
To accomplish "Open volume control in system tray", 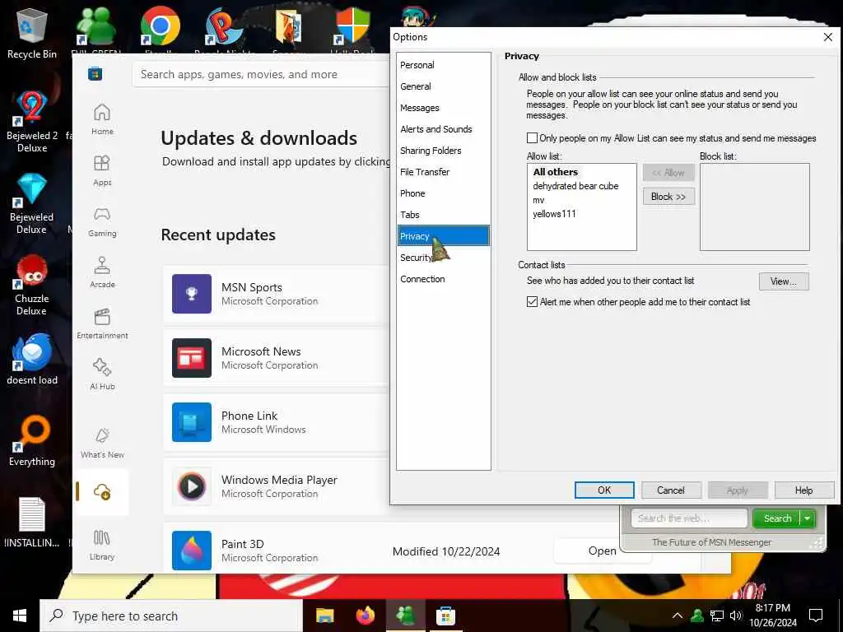I will point(736,616).
